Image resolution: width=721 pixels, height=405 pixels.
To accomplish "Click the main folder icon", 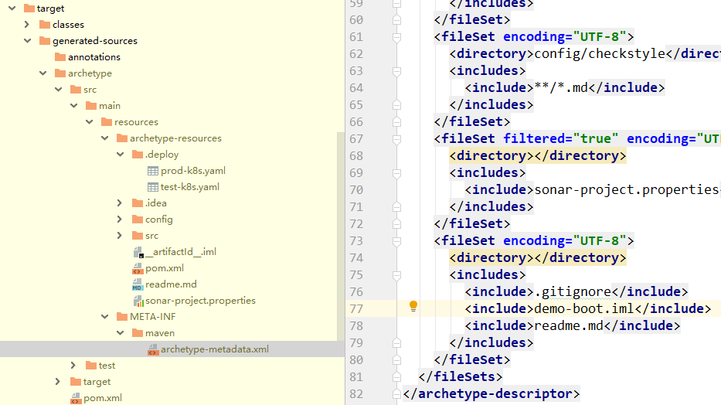I will (x=91, y=106).
